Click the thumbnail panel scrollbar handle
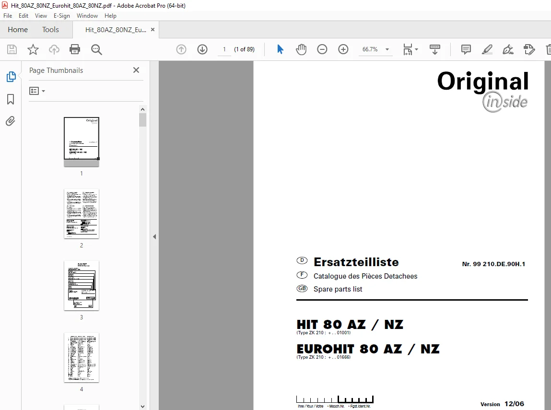The image size is (551, 410). click(x=143, y=120)
